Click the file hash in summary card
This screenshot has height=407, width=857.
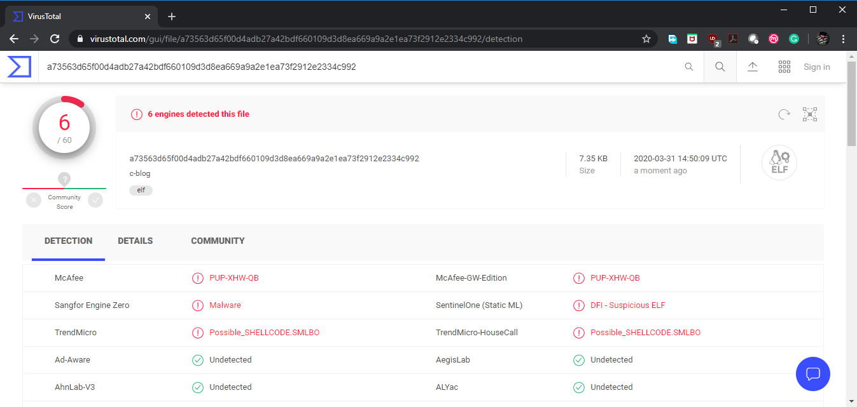274,158
